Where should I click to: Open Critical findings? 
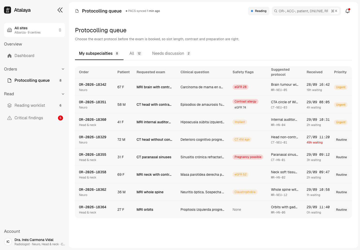tap(34, 118)
